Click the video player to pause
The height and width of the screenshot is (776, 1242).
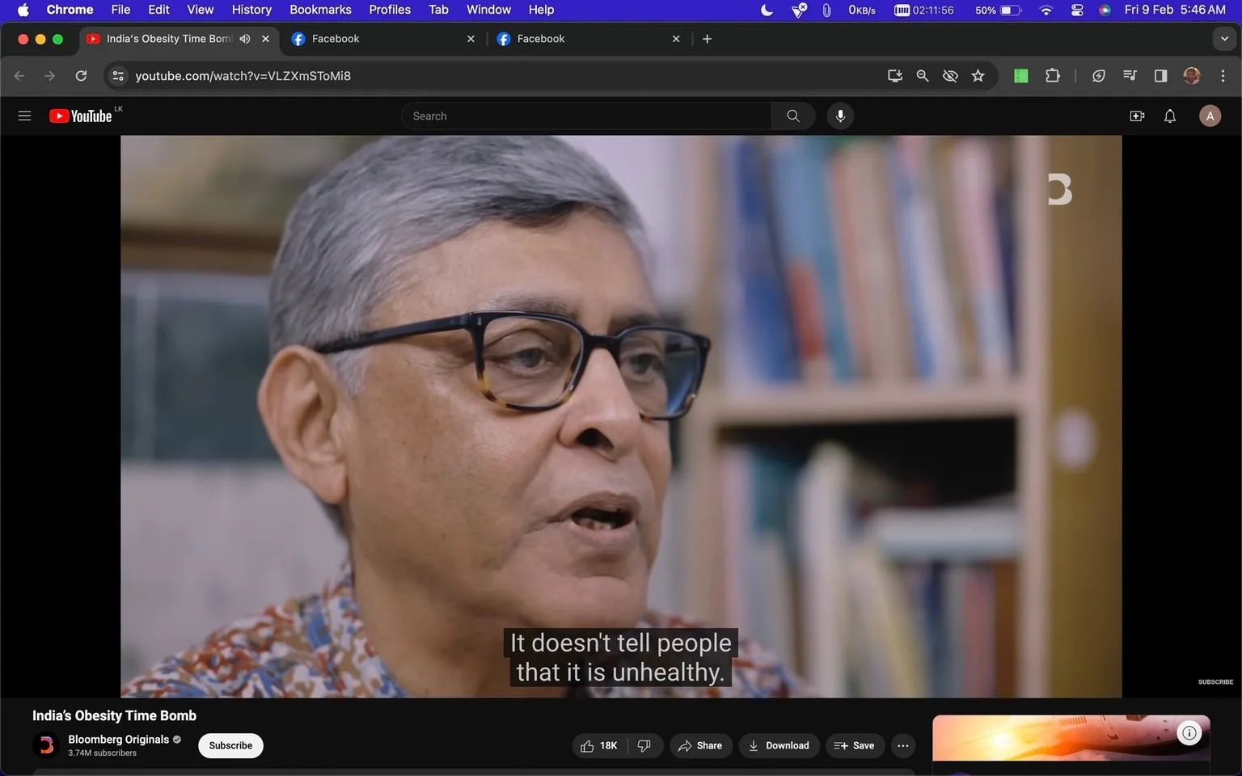pos(621,416)
